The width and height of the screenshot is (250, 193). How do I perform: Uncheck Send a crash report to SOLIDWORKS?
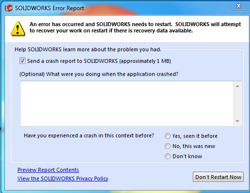pos(22,61)
